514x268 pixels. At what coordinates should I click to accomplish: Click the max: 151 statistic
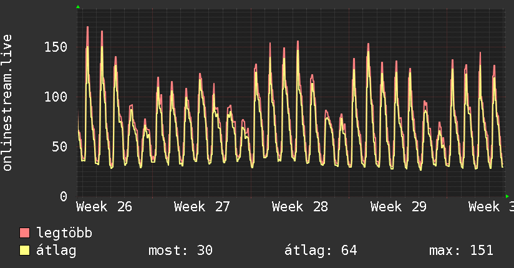click(461, 251)
